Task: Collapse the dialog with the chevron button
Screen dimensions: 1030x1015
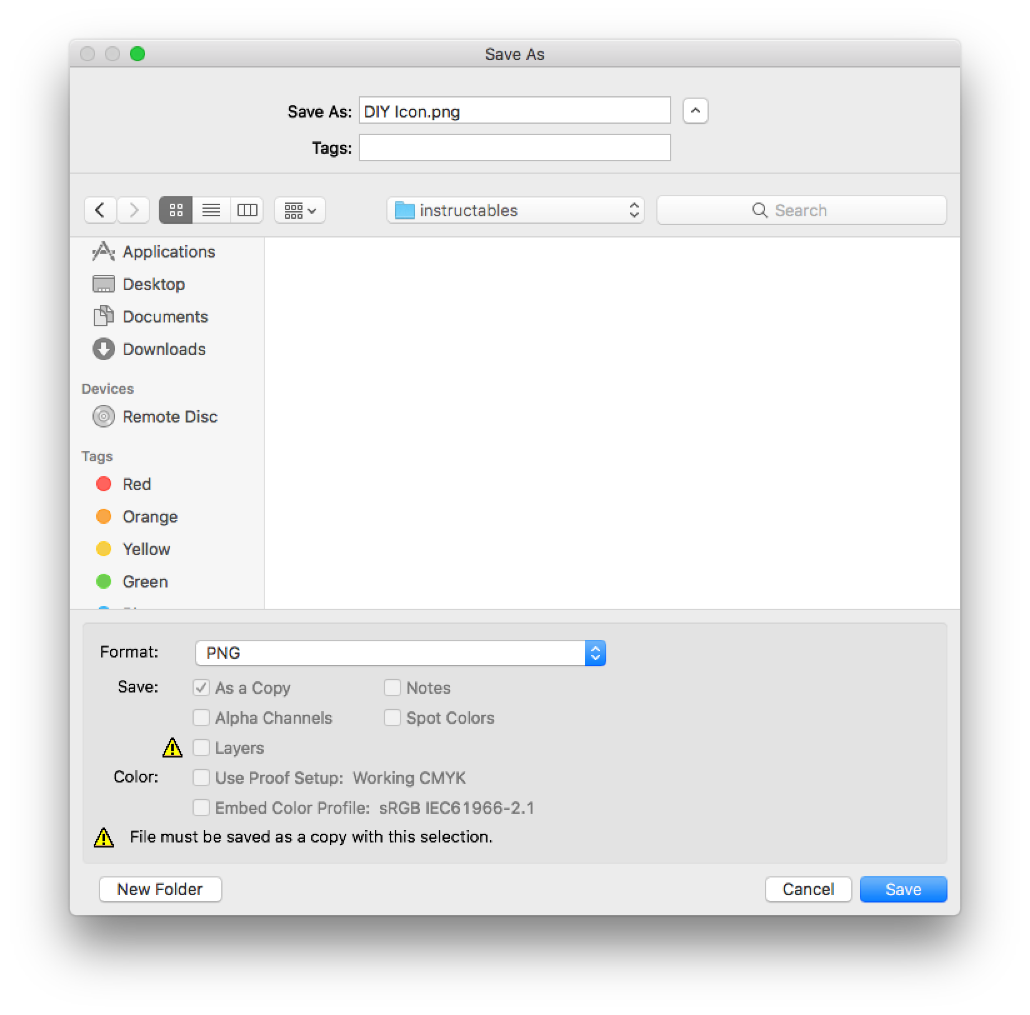Action: 696,111
